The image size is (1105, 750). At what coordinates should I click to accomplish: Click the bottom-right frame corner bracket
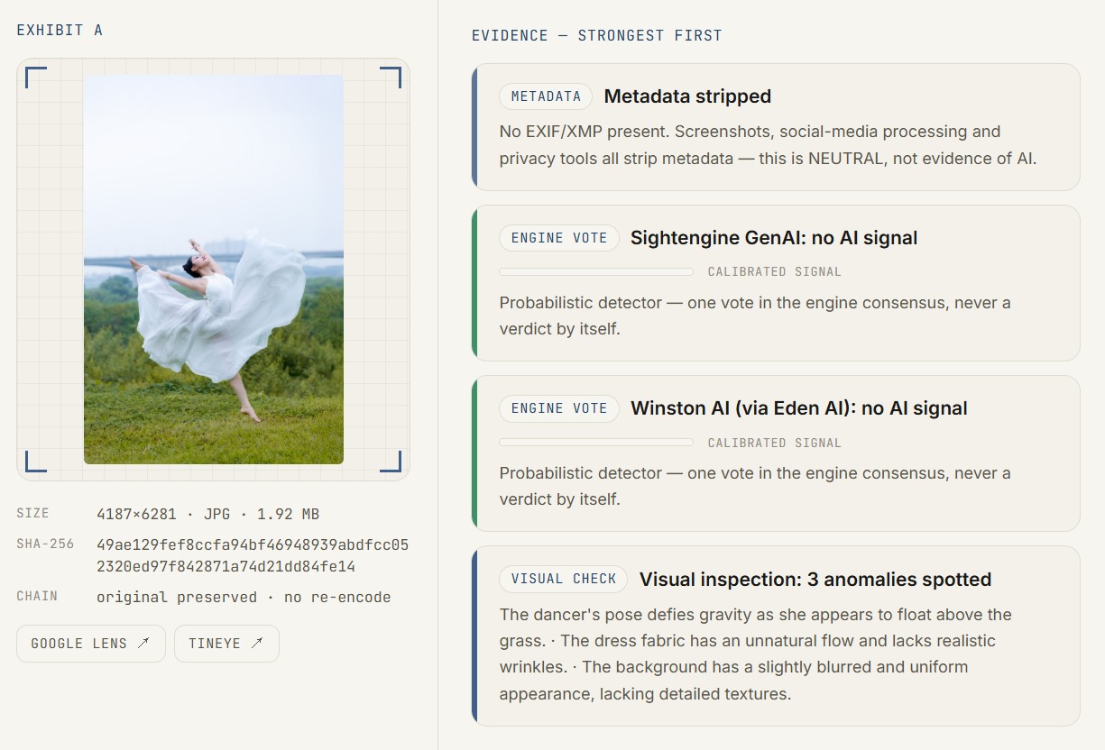[391, 461]
